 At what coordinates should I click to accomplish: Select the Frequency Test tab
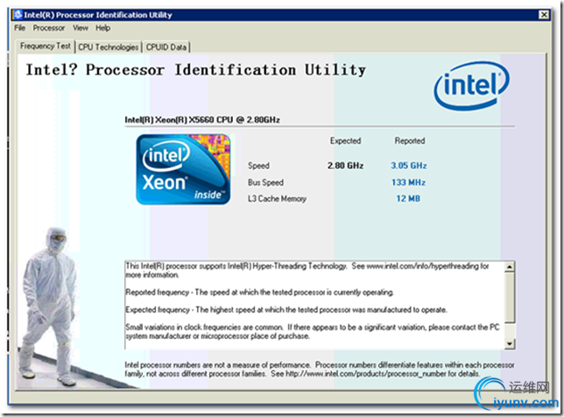[46, 46]
